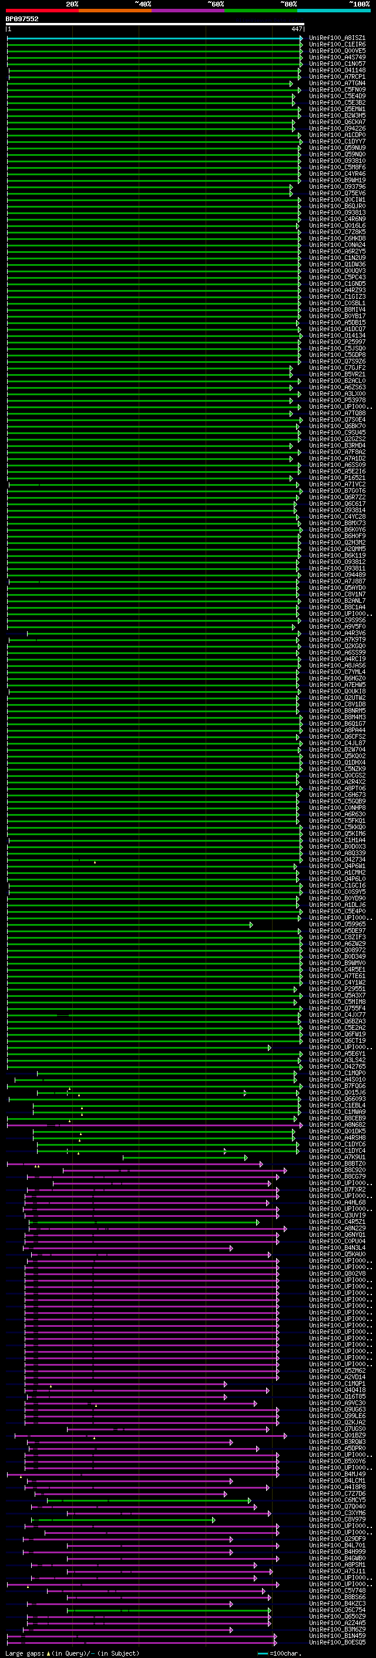This screenshot has height=1658, width=376.
Task: Open the UniRef100_A8ISZ1 hit
Action: click(337, 38)
